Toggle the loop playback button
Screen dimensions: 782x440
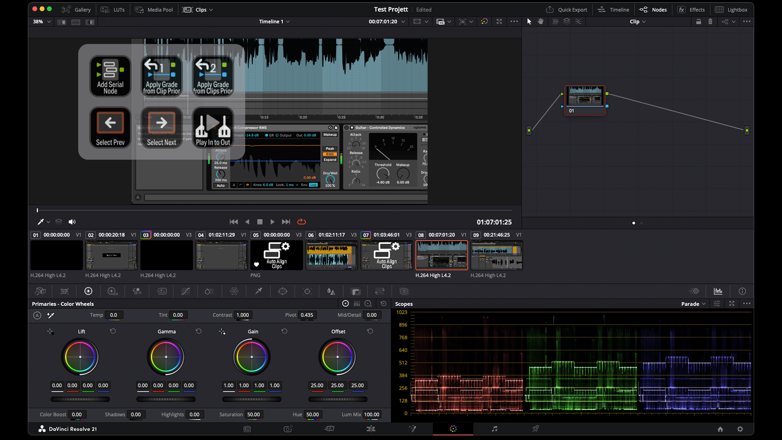(x=301, y=222)
